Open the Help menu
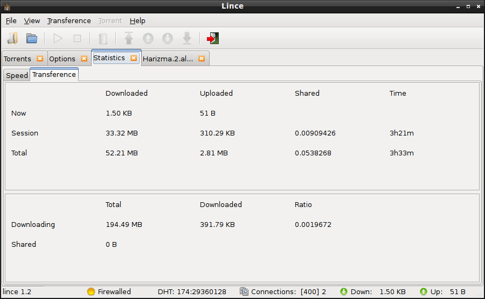 [x=137, y=20]
